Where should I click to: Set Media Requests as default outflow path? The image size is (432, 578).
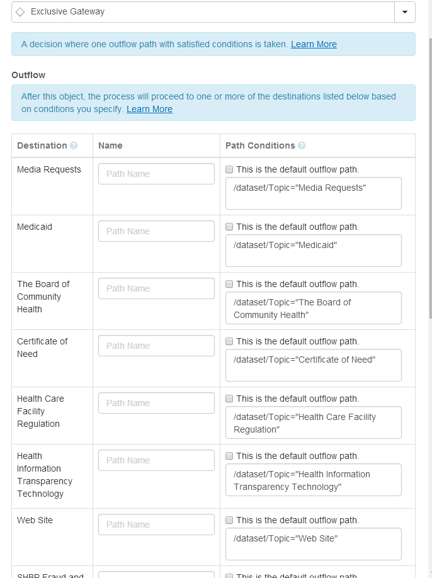click(229, 169)
